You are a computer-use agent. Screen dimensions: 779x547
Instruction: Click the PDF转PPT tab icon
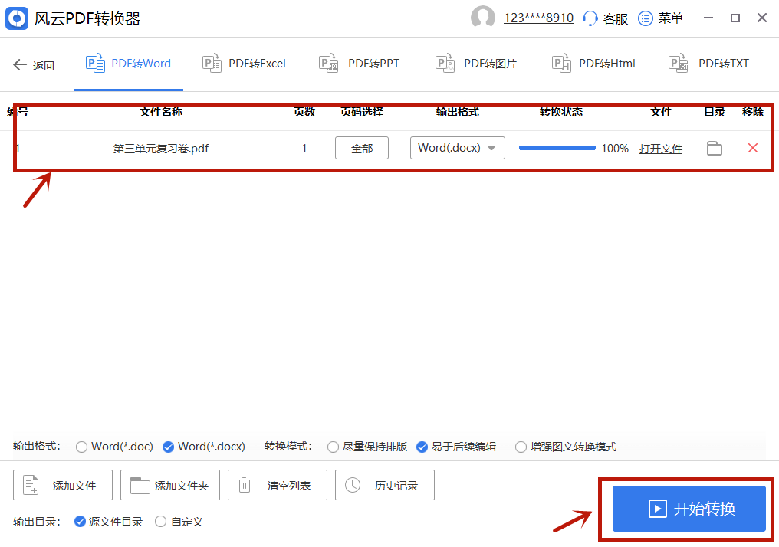[x=328, y=63]
